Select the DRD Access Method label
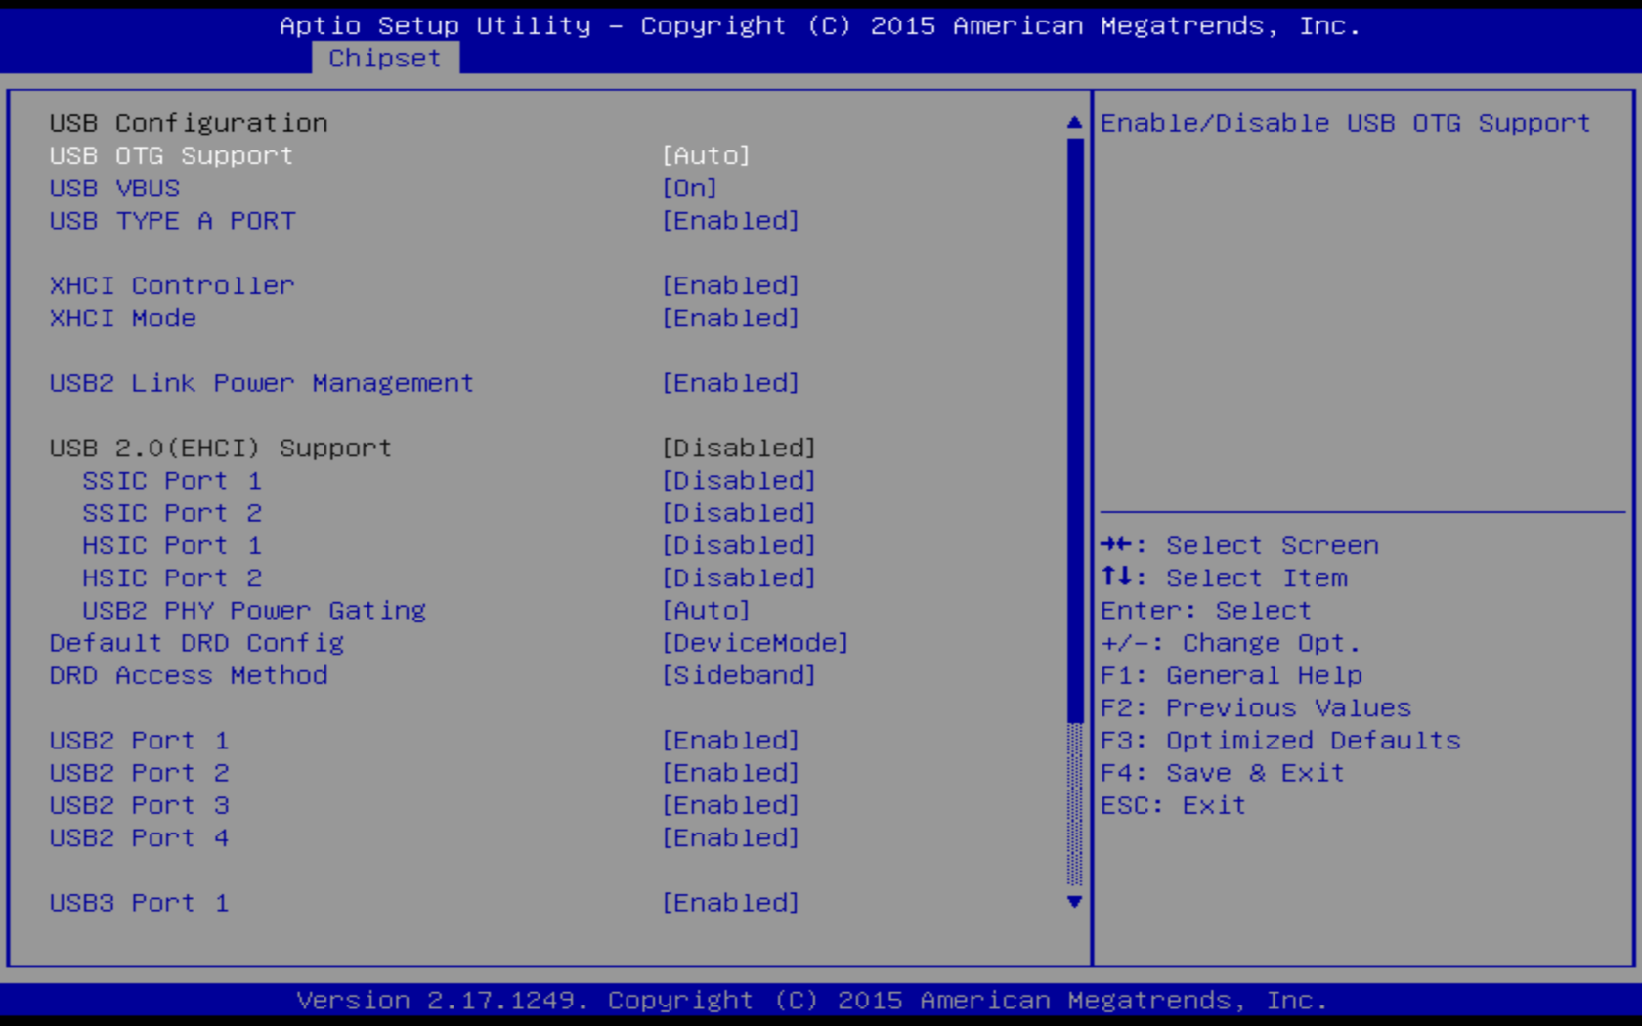The image size is (1642, 1026). (x=189, y=675)
